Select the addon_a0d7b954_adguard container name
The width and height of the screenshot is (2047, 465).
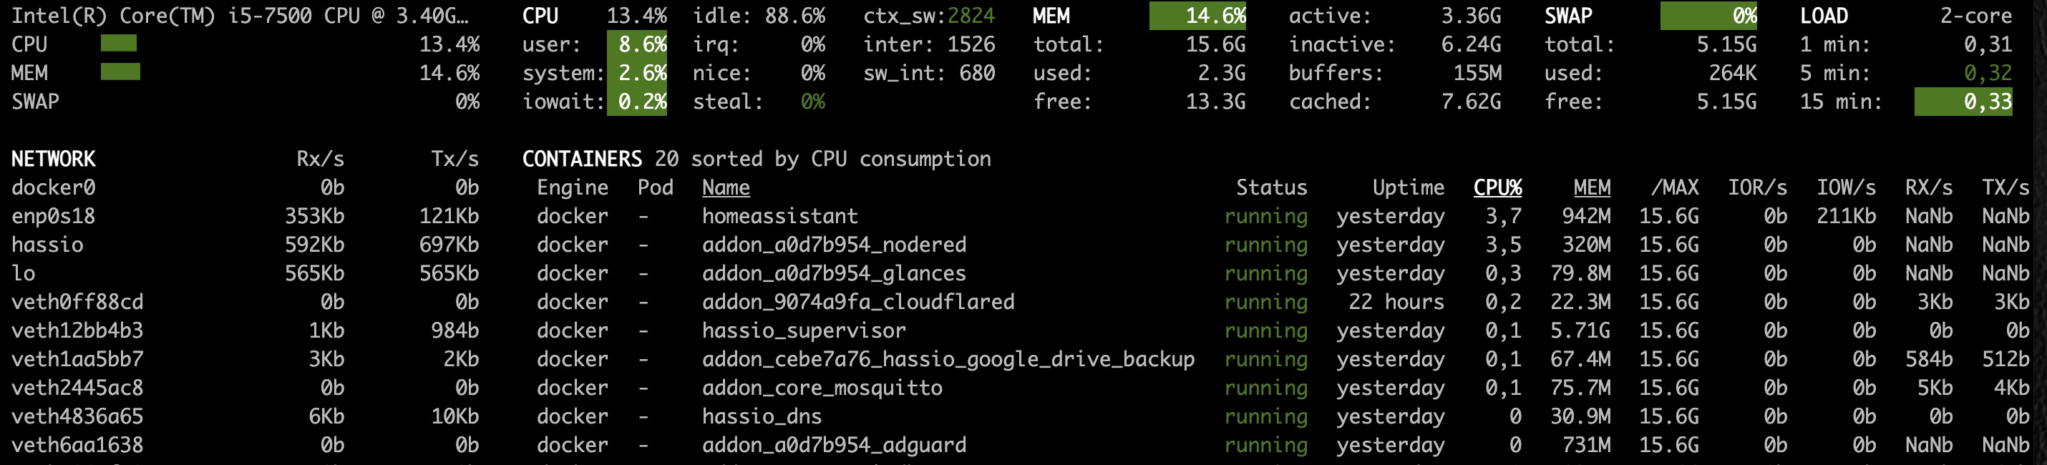(834, 445)
